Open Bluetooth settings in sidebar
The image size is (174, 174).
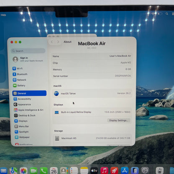point(20,74)
